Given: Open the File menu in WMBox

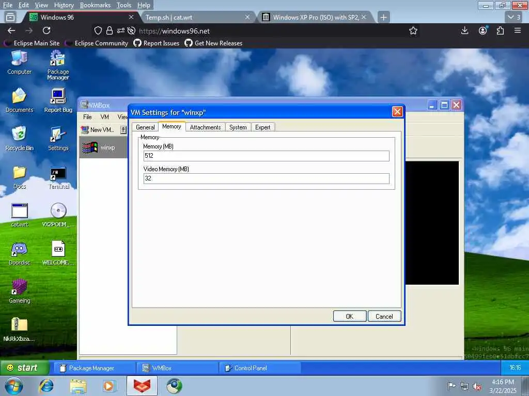Looking at the screenshot, I should [x=87, y=117].
